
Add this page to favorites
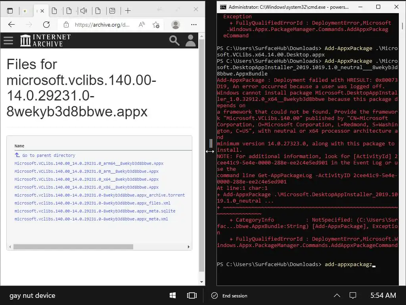pyautogui.click(x=156, y=25)
